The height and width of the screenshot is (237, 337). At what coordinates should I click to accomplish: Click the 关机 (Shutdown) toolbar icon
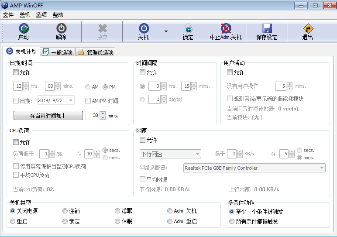pyautogui.click(x=144, y=29)
